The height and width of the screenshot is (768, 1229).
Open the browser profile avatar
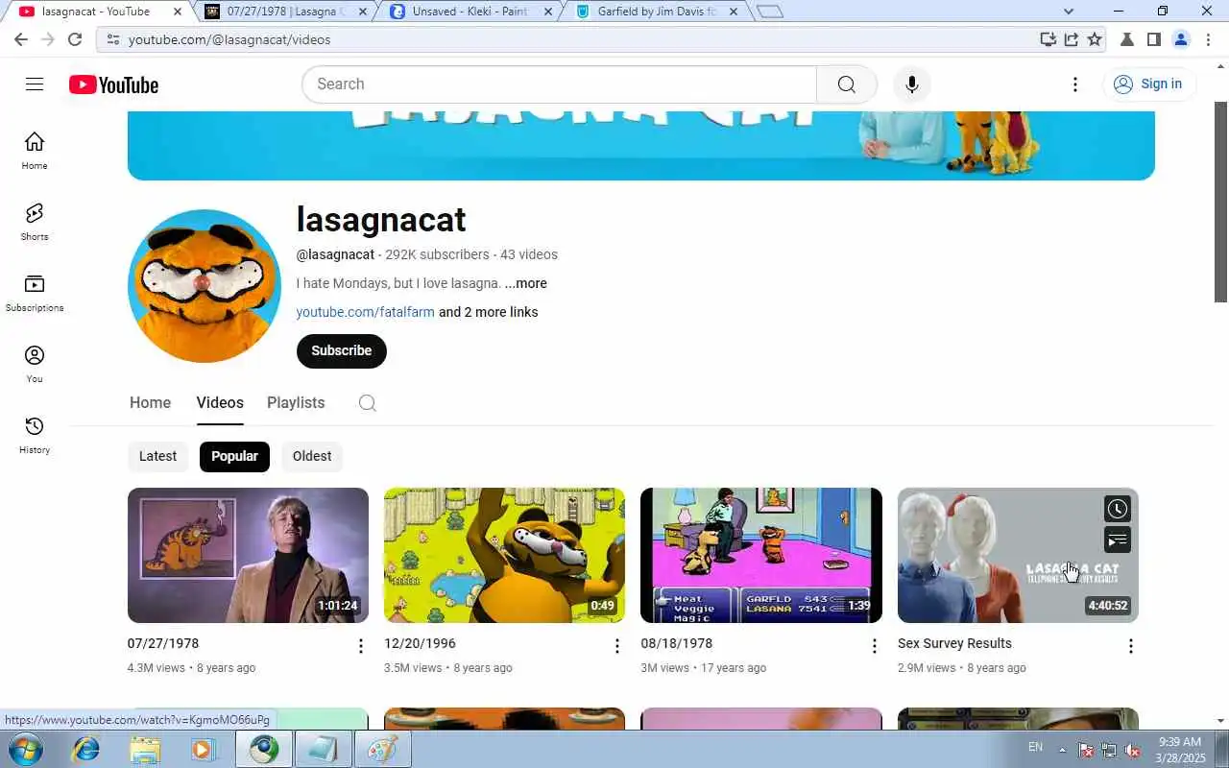click(1181, 39)
